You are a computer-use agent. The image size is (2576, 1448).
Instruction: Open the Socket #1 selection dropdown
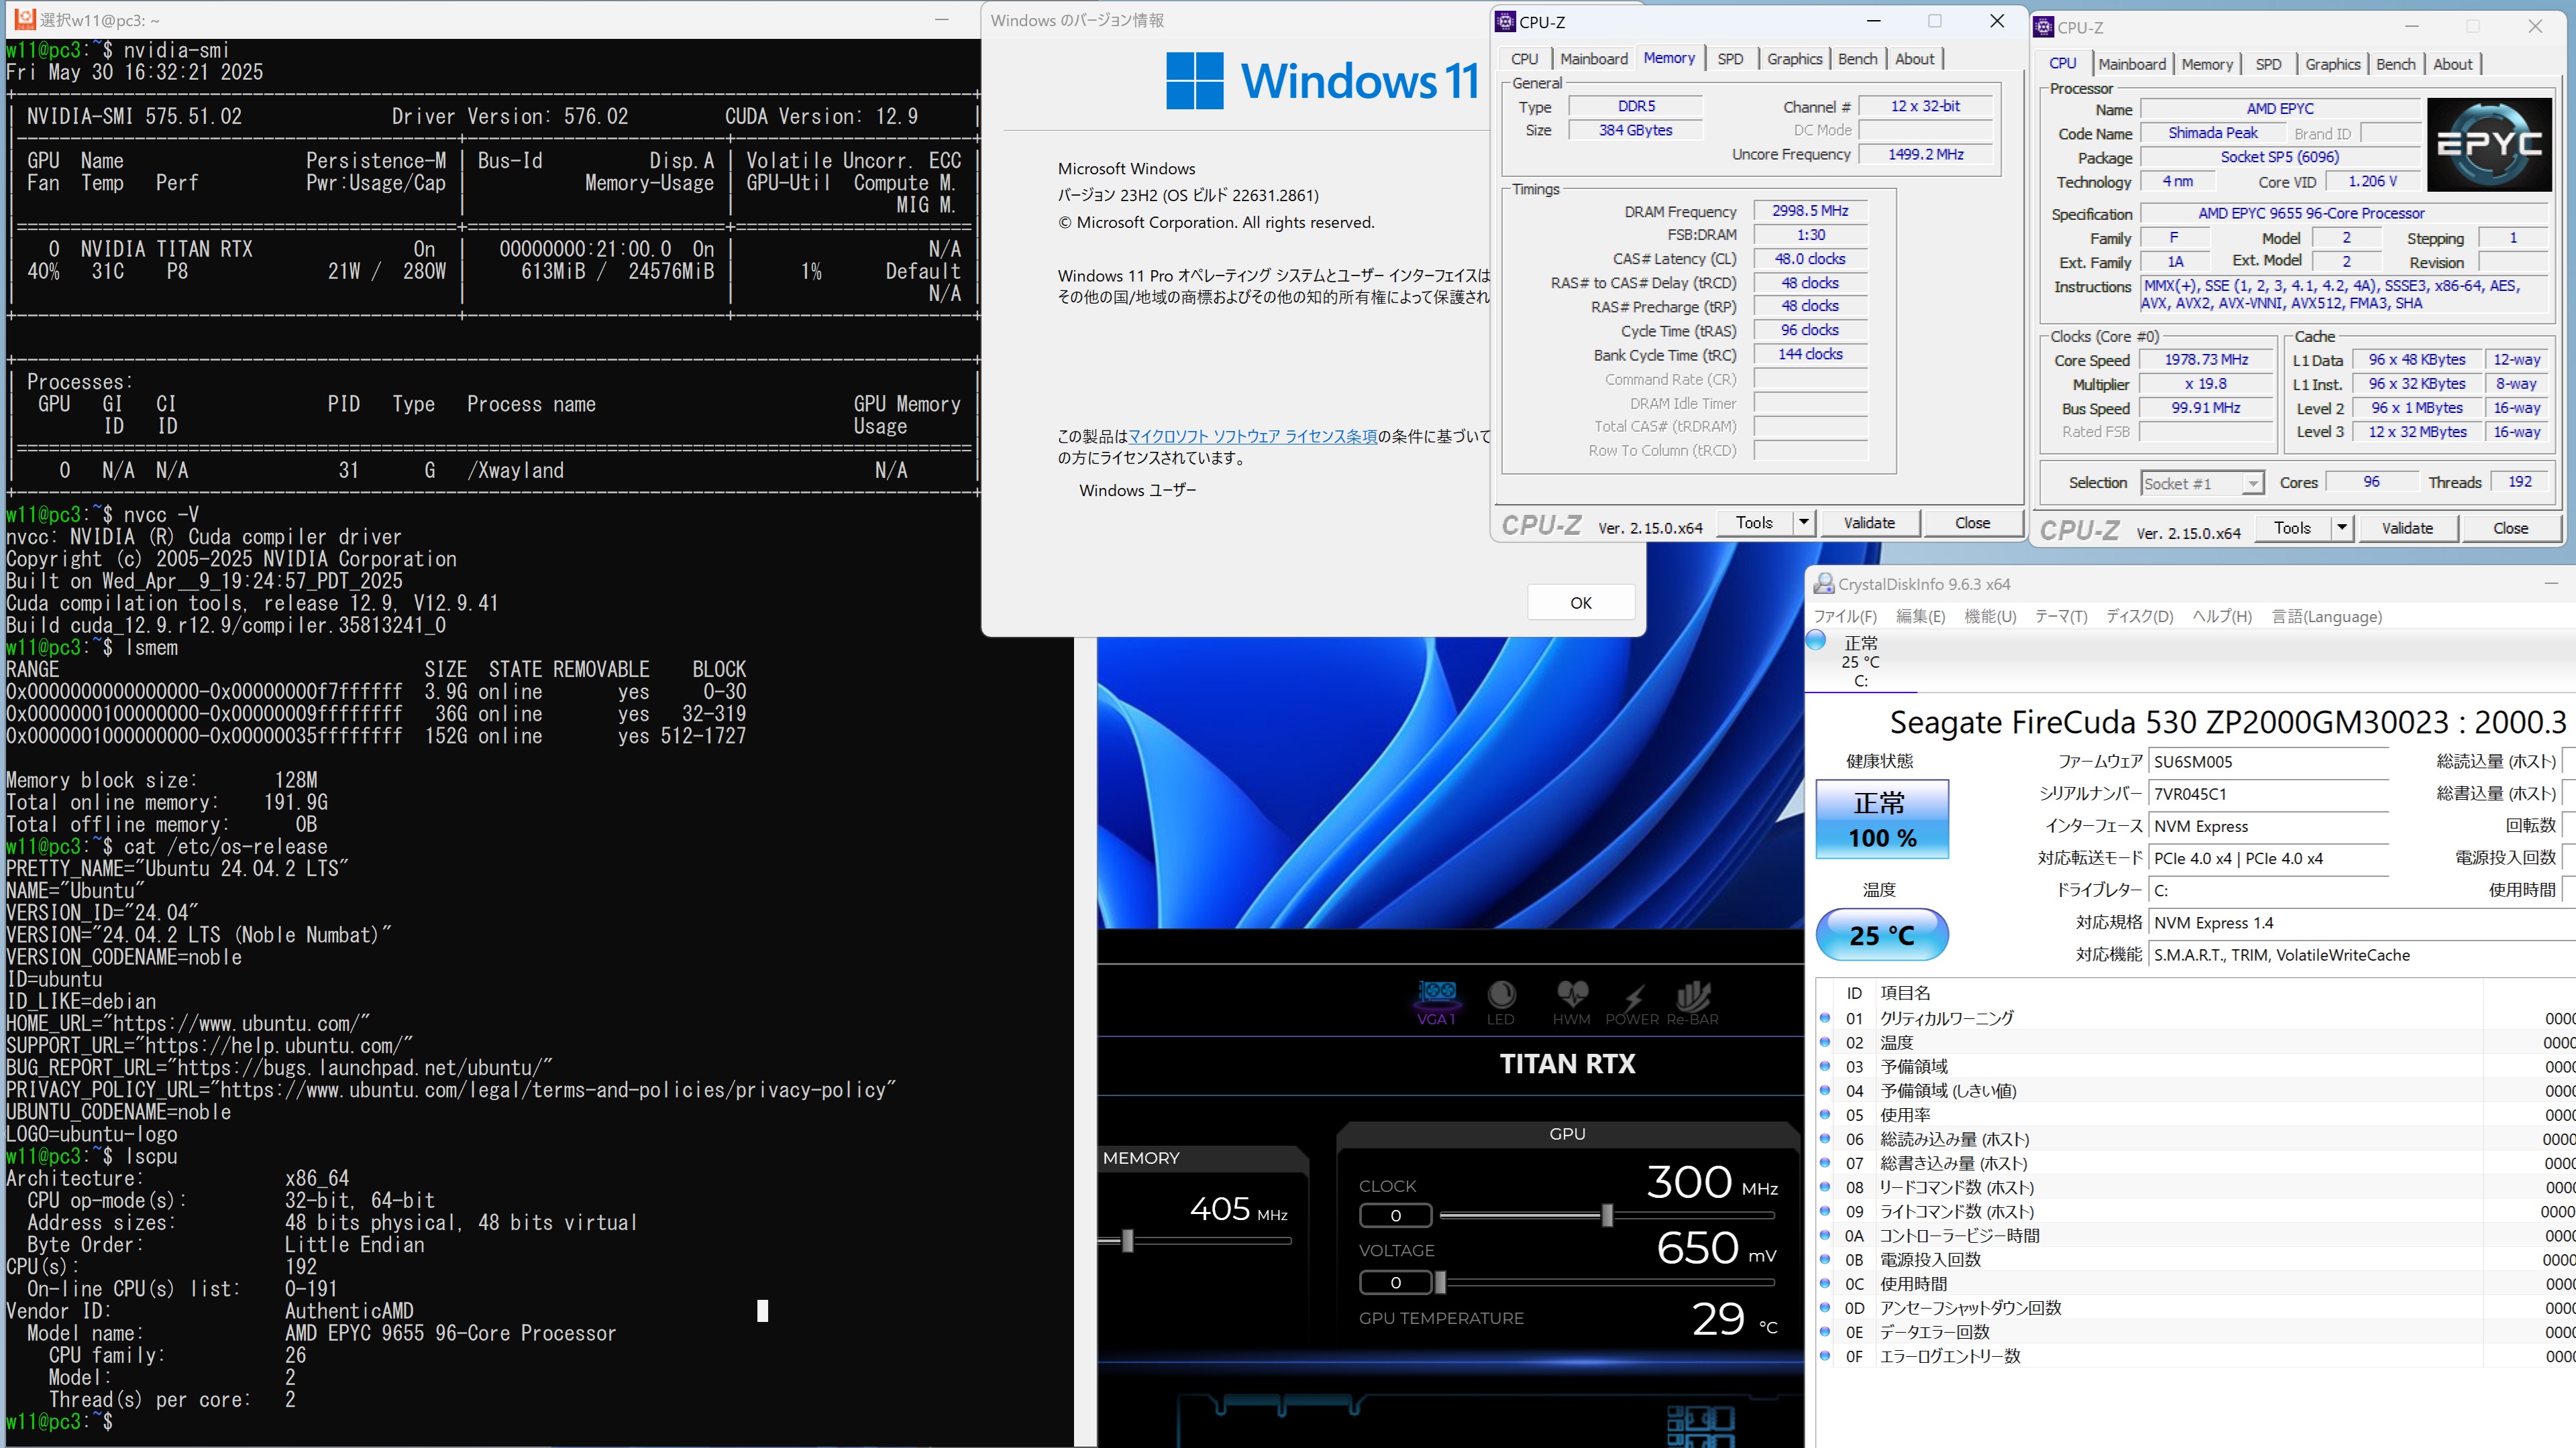point(2201,483)
